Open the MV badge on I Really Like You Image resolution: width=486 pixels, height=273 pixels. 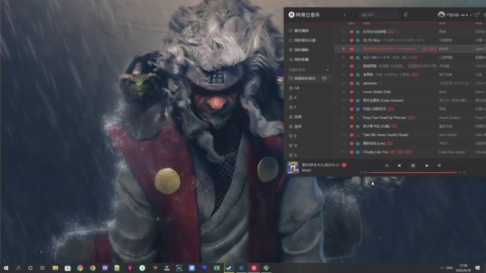pyautogui.click(x=408, y=152)
